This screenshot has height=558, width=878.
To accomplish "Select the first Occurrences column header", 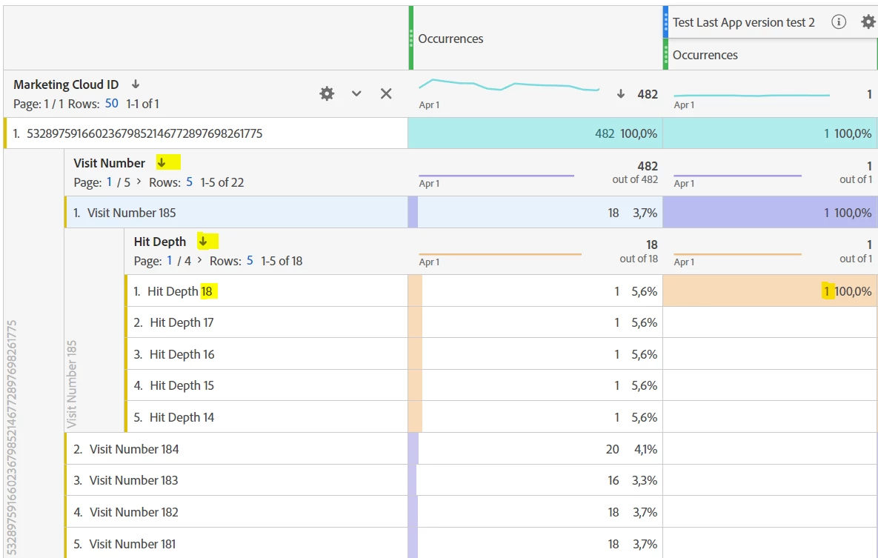I will coord(536,38).
